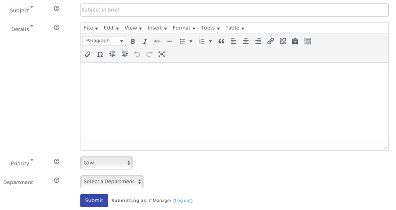Insert a blockquote

(221, 41)
